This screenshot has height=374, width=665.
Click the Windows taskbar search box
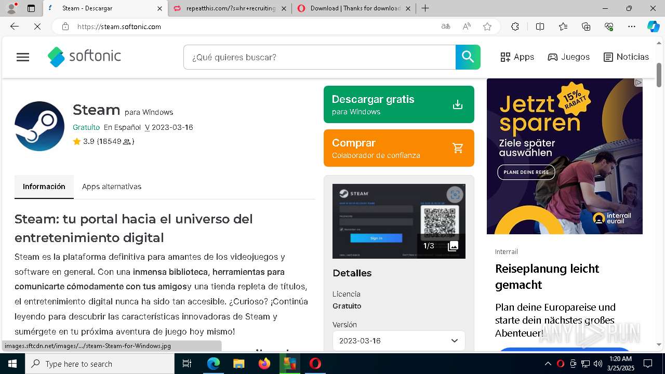tap(100, 364)
